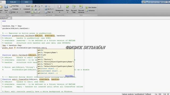Click the uncomment icon in Comment row

click(36, 9)
